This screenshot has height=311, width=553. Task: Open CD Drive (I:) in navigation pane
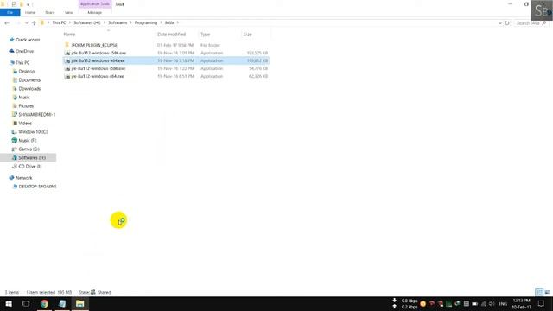click(29, 167)
